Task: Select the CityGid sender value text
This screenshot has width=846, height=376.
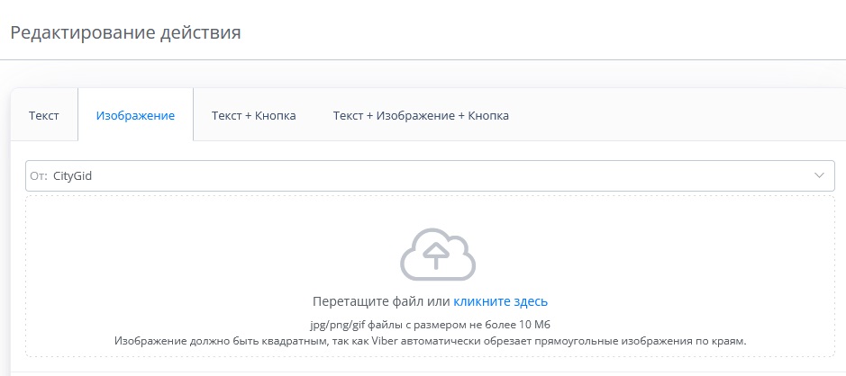Action: tap(72, 175)
